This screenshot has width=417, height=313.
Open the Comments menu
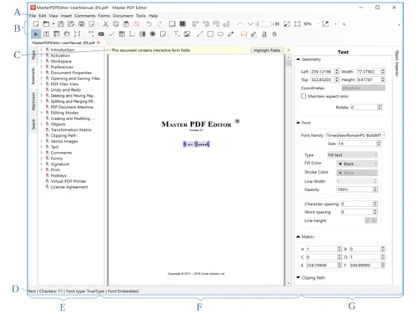85,16
